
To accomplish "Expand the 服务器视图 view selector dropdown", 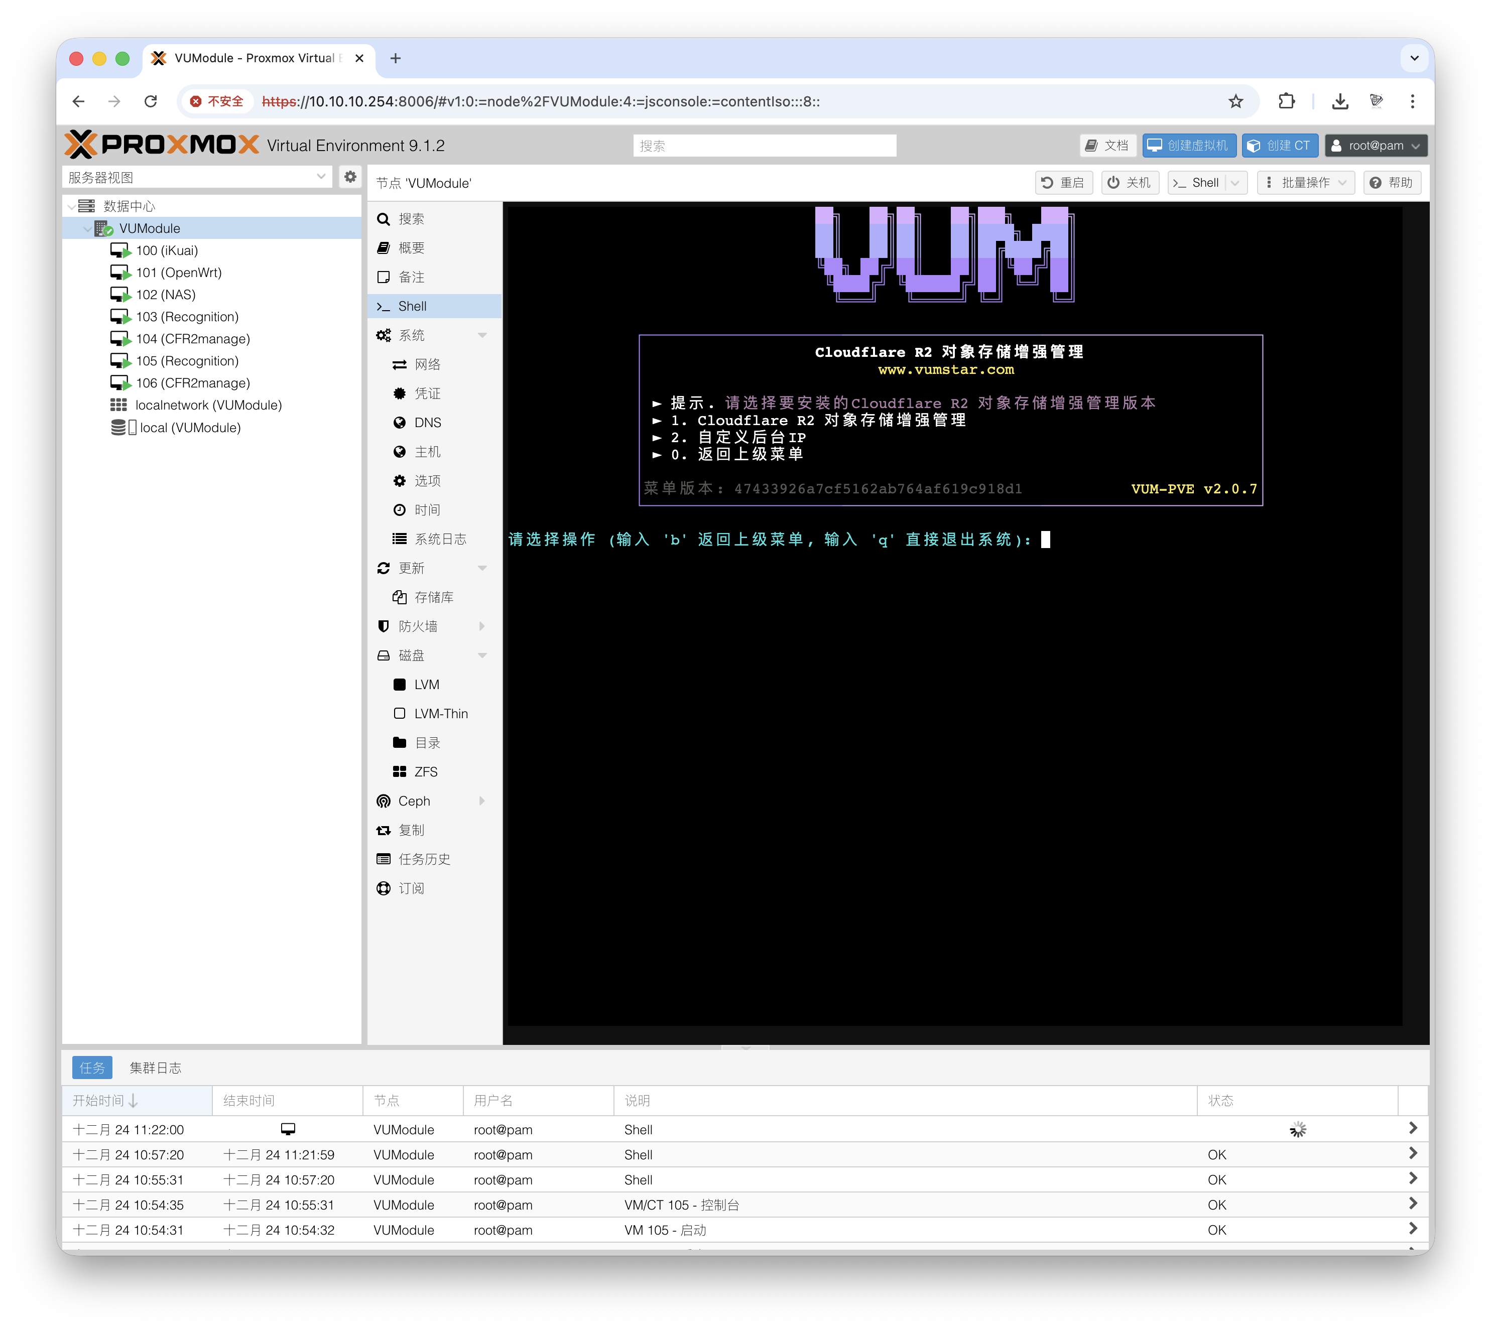I will click(x=322, y=177).
